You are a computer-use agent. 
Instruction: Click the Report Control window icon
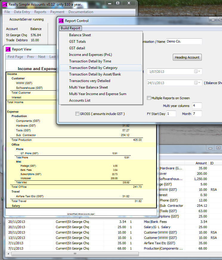click(61, 21)
